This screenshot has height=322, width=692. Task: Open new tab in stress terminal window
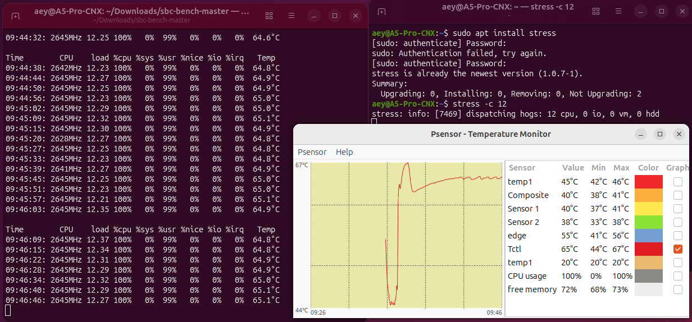(382, 12)
